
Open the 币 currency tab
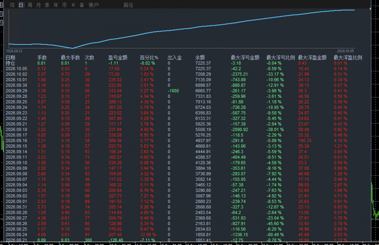pos(64,5)
